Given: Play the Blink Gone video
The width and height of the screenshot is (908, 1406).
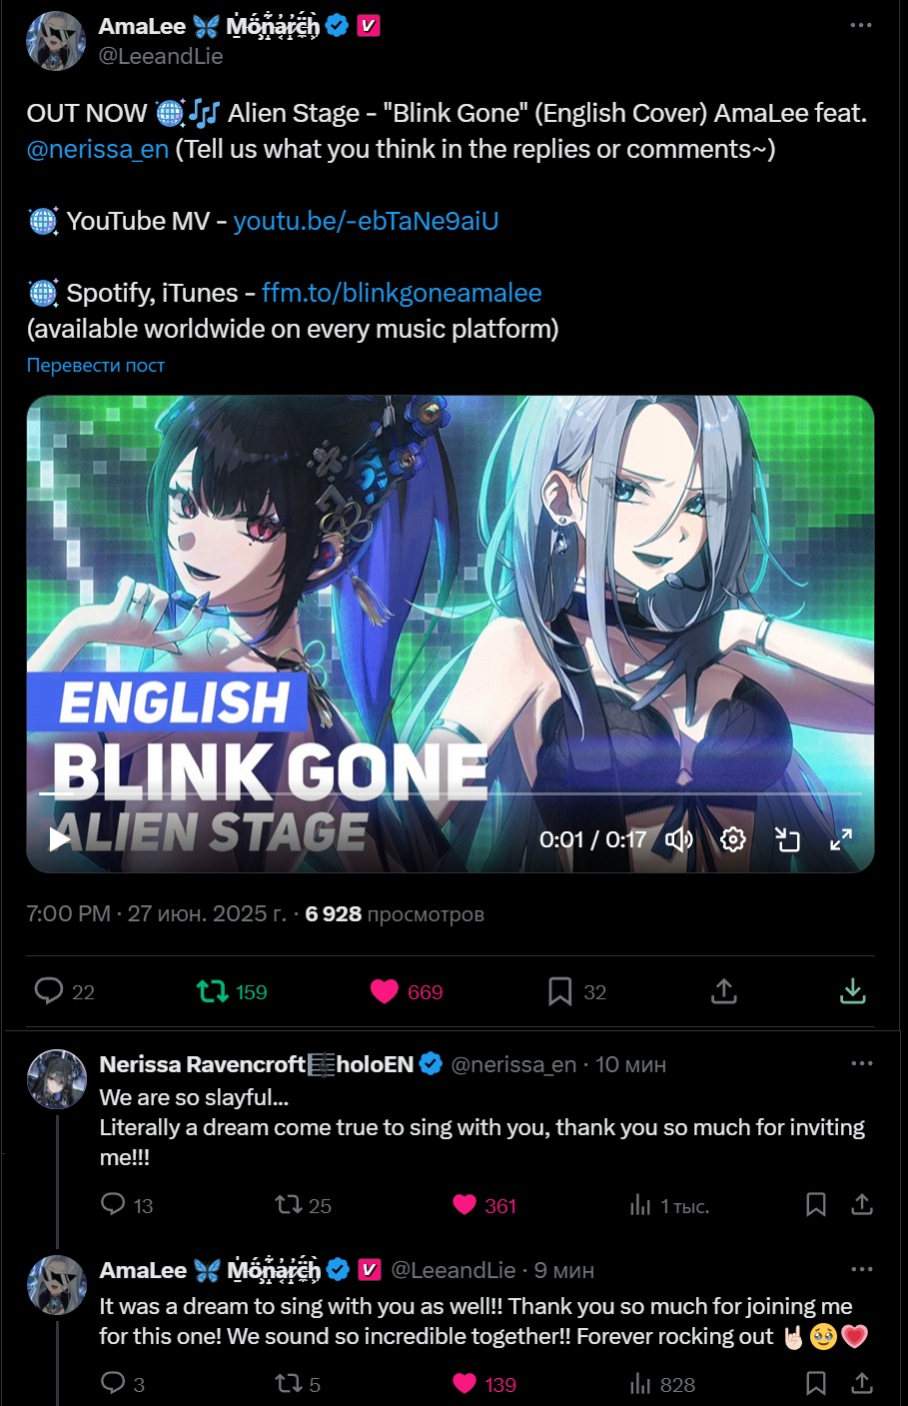Looking at the screenshot, I should [x=60, y=839].
